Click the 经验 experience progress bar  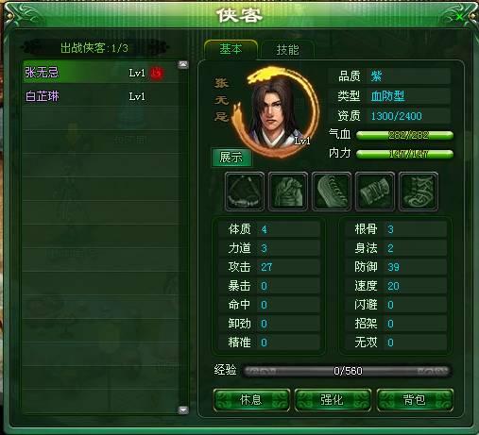point(347,371)
